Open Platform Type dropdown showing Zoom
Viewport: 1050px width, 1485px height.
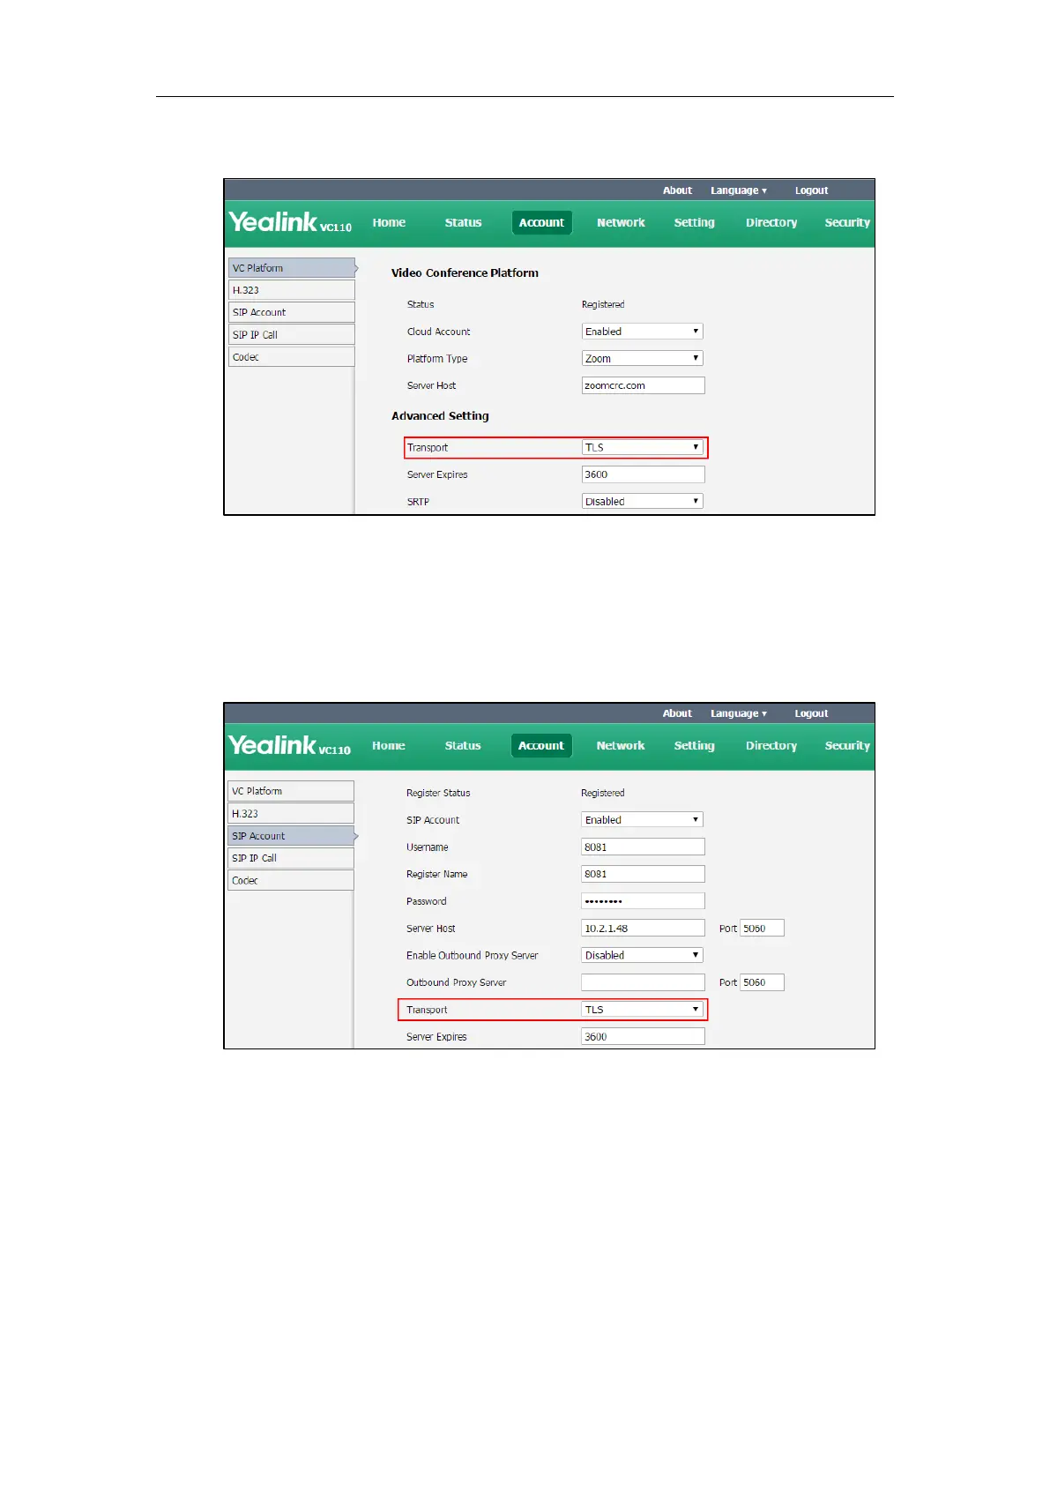(643, 358)
